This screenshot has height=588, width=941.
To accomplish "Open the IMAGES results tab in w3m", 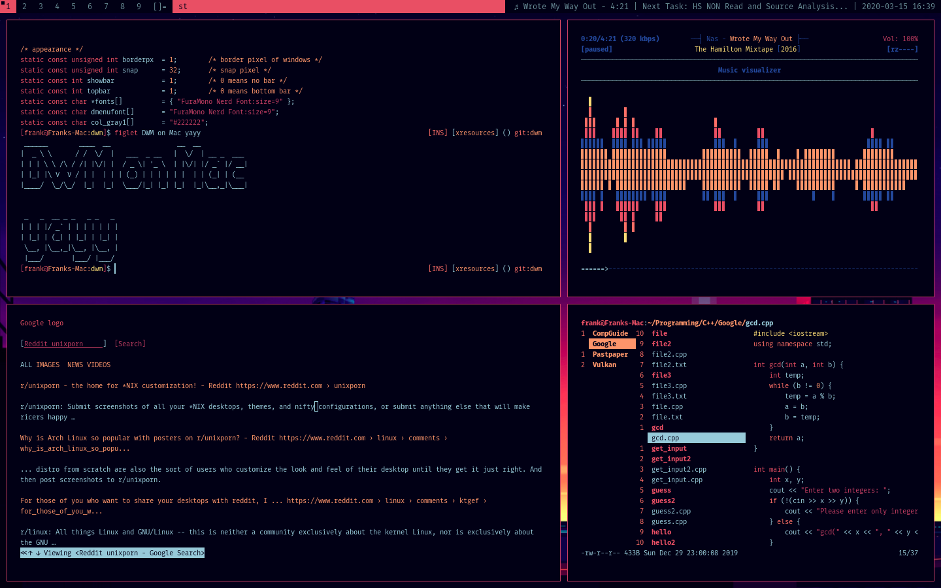I will [48, 365].
